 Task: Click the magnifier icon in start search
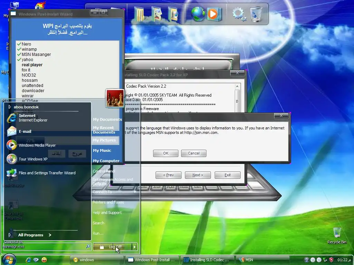(88, 246)
